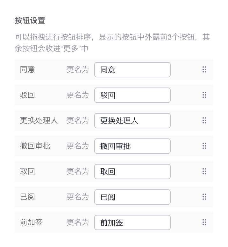Focus the rename field containing 驳回
Screen dimensions: 228x247
pos(132,95)
